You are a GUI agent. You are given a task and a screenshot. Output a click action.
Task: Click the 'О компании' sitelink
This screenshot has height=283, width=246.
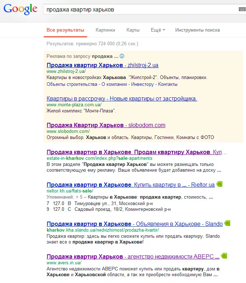pyautogui.click(x=114, y=84)
